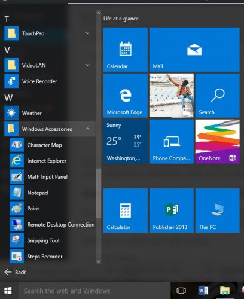Open the Photos live tile
244x299 pixels.
pyautogui.click(x=172, y=96)
